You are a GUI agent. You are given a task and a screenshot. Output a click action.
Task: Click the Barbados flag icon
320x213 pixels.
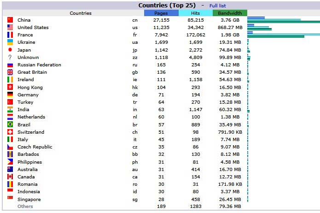point(10,154)
